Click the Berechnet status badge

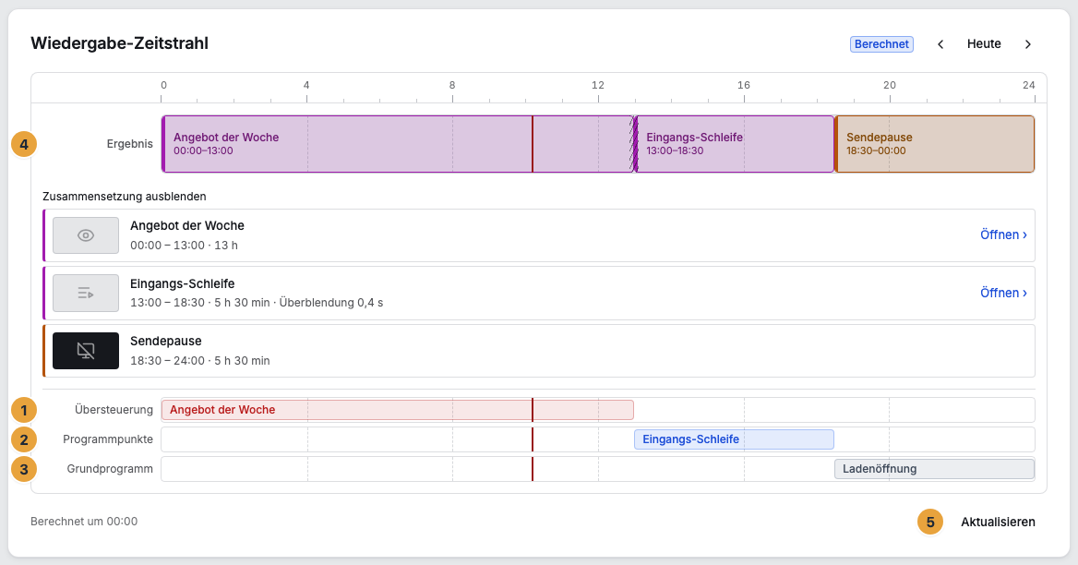pos(881,44)
